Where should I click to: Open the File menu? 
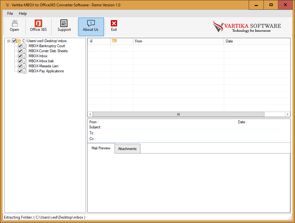click(x=10, y=14)
